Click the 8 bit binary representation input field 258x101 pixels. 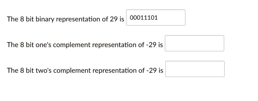pos(156,18)
